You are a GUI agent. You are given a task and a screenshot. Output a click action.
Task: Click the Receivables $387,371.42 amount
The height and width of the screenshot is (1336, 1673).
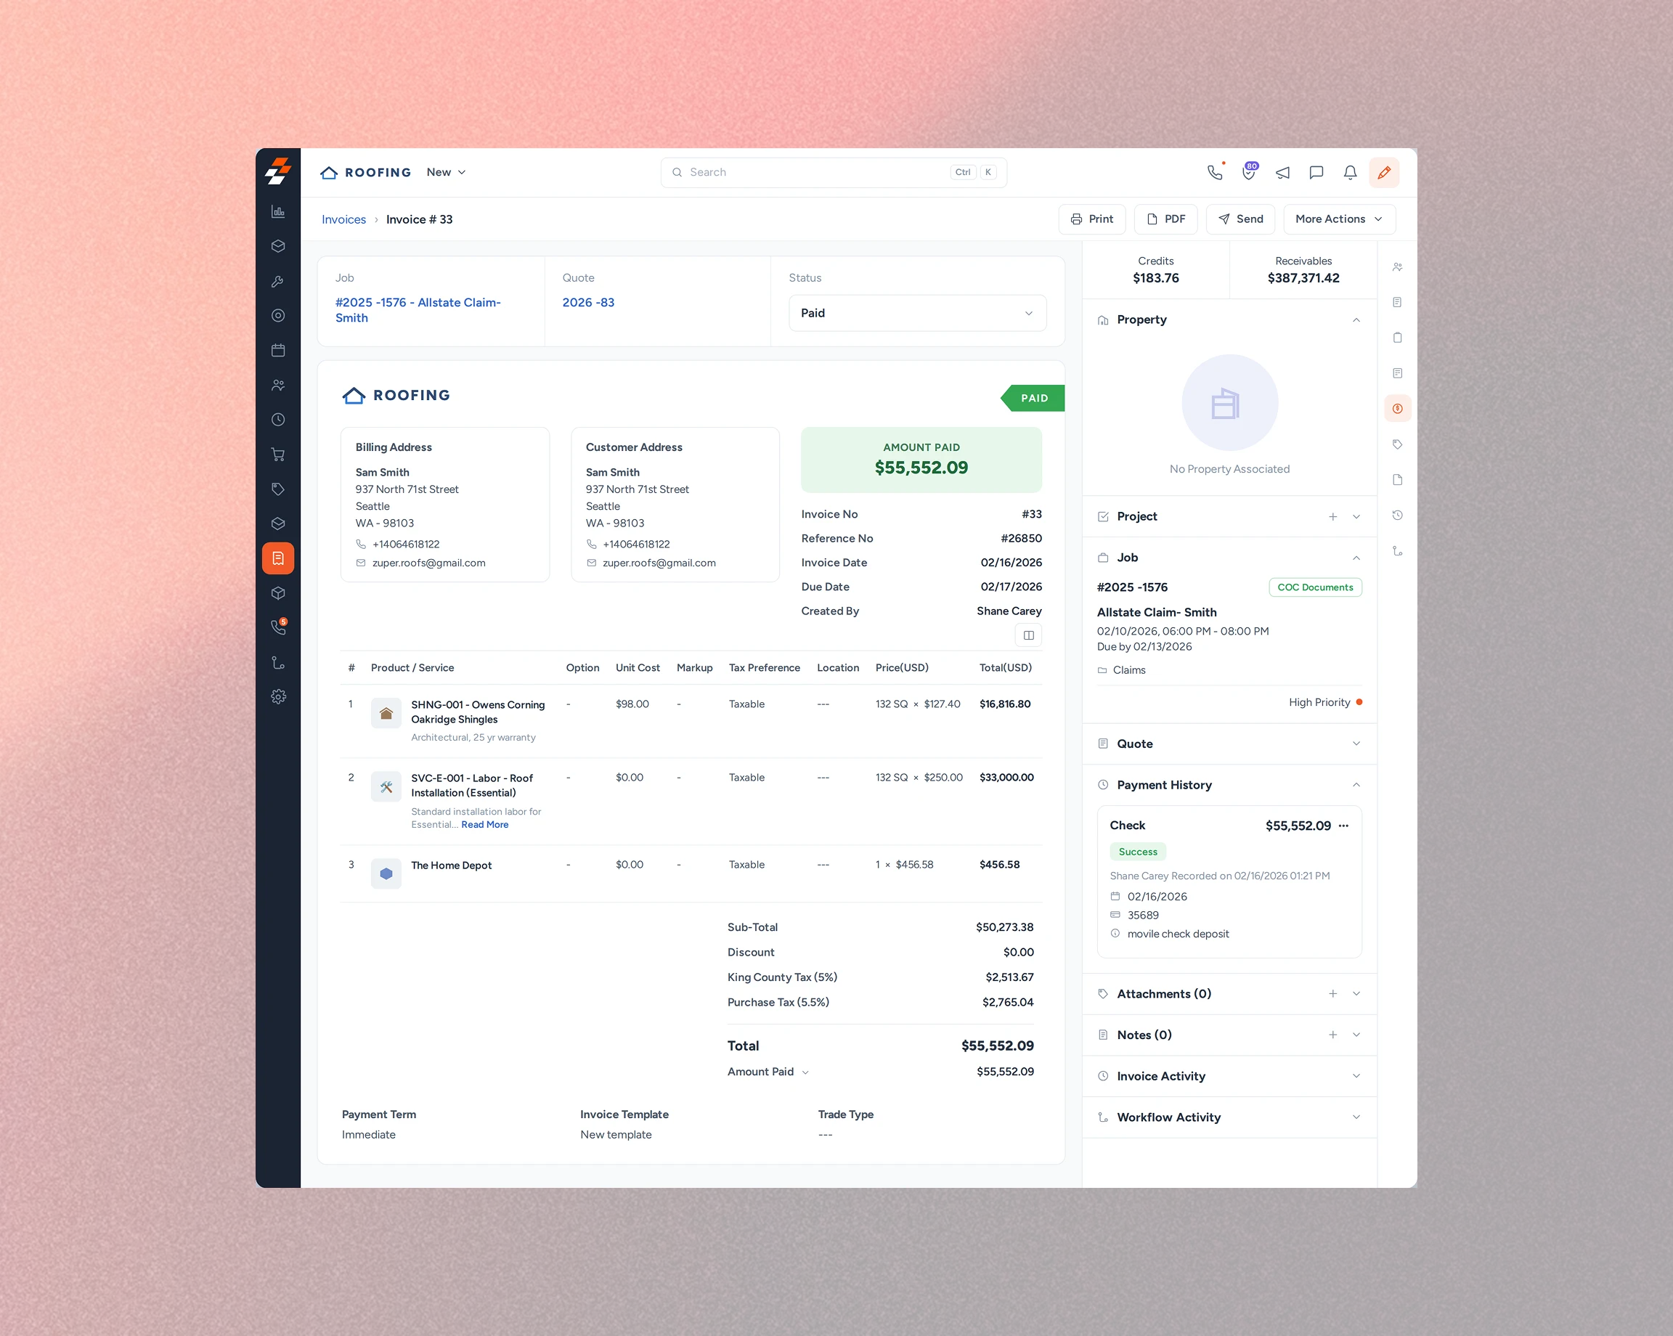click(x=1303, y=279)
